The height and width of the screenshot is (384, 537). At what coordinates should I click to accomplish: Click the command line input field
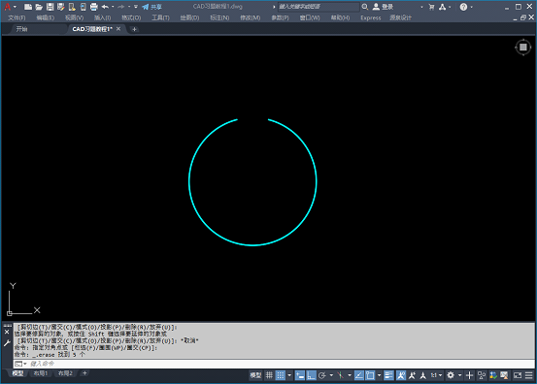(x=274, y=364)
